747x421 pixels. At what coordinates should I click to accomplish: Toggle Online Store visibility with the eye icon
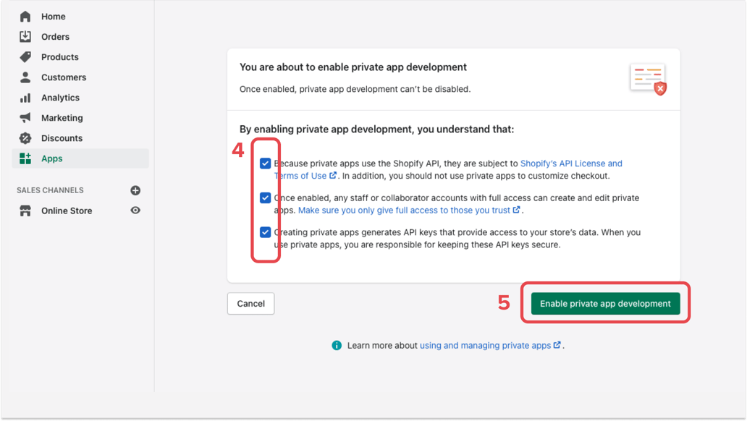pyautogui.click(x=135, y=210)
